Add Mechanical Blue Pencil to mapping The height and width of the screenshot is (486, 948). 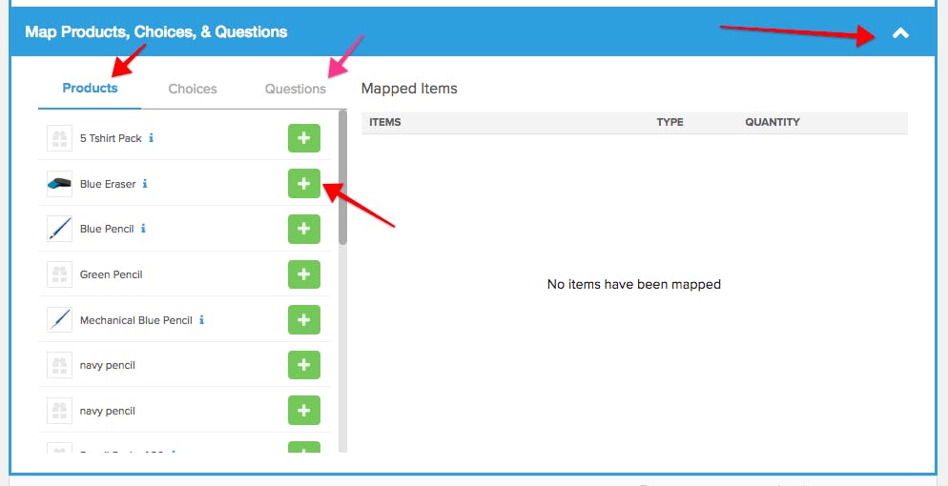pos(303,320)
